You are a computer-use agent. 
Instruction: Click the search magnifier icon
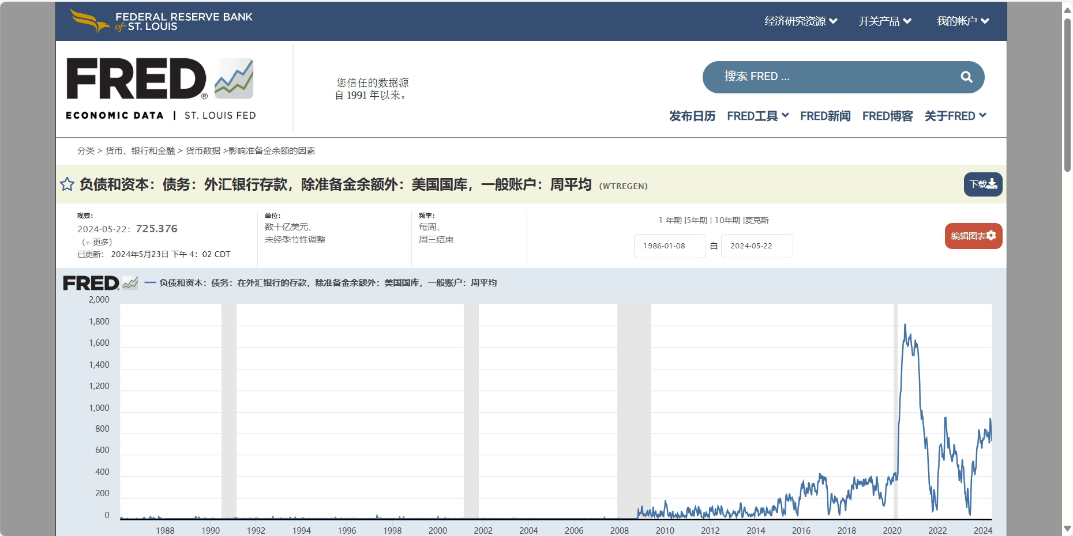(966, 77)
